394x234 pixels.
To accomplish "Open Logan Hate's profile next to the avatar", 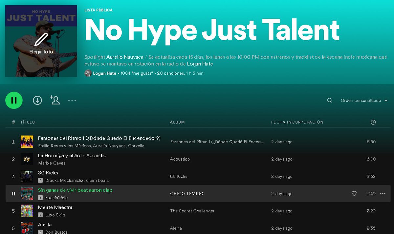I will tap(104, 73).
